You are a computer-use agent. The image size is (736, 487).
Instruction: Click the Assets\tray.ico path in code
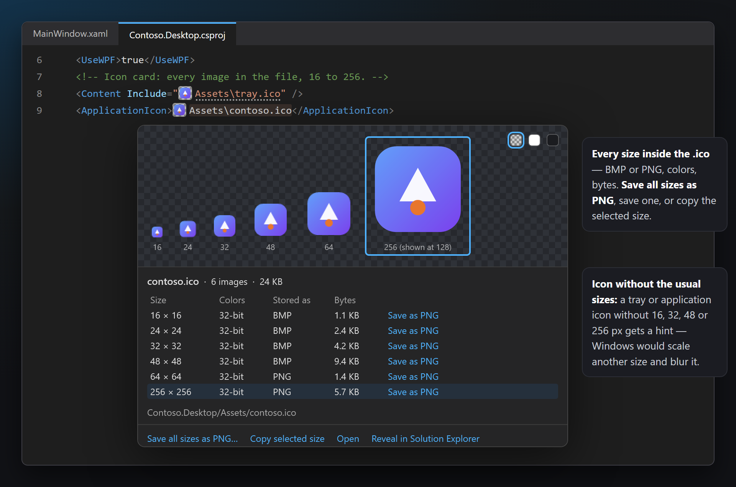[x=238, y=93]
